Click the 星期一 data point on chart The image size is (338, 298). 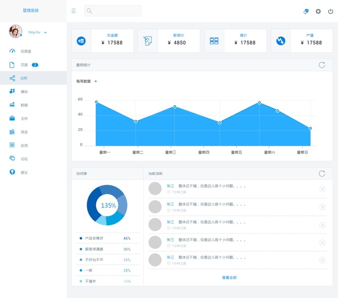pos(96,102)
